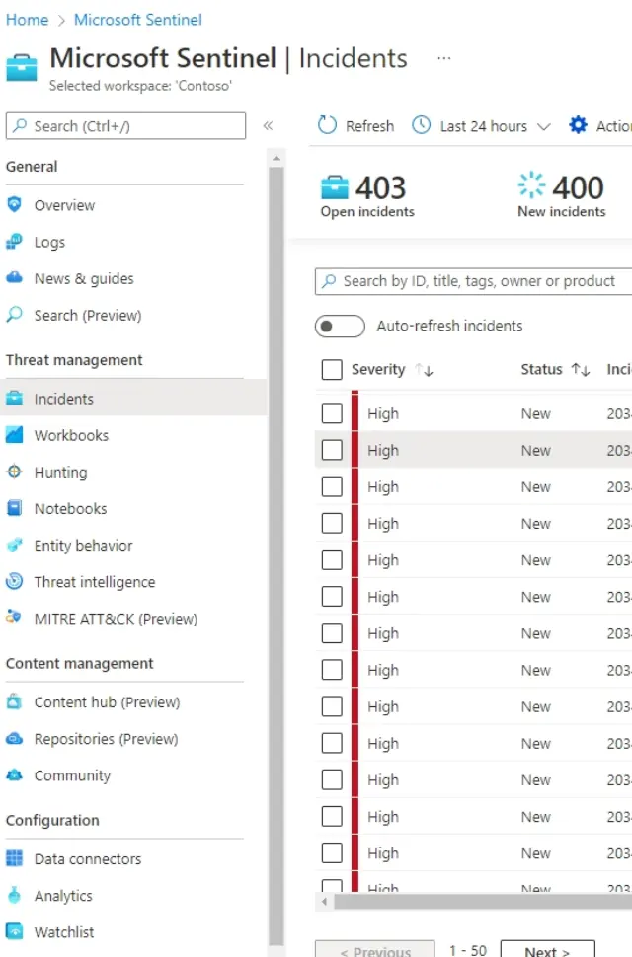Click the Repositories cloud icon
Image resolution: width=632 pixels, height=957 pixels.
pyautogui.click(x=14, y=739)
